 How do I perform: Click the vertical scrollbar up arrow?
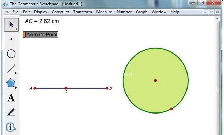coord(217,18)
